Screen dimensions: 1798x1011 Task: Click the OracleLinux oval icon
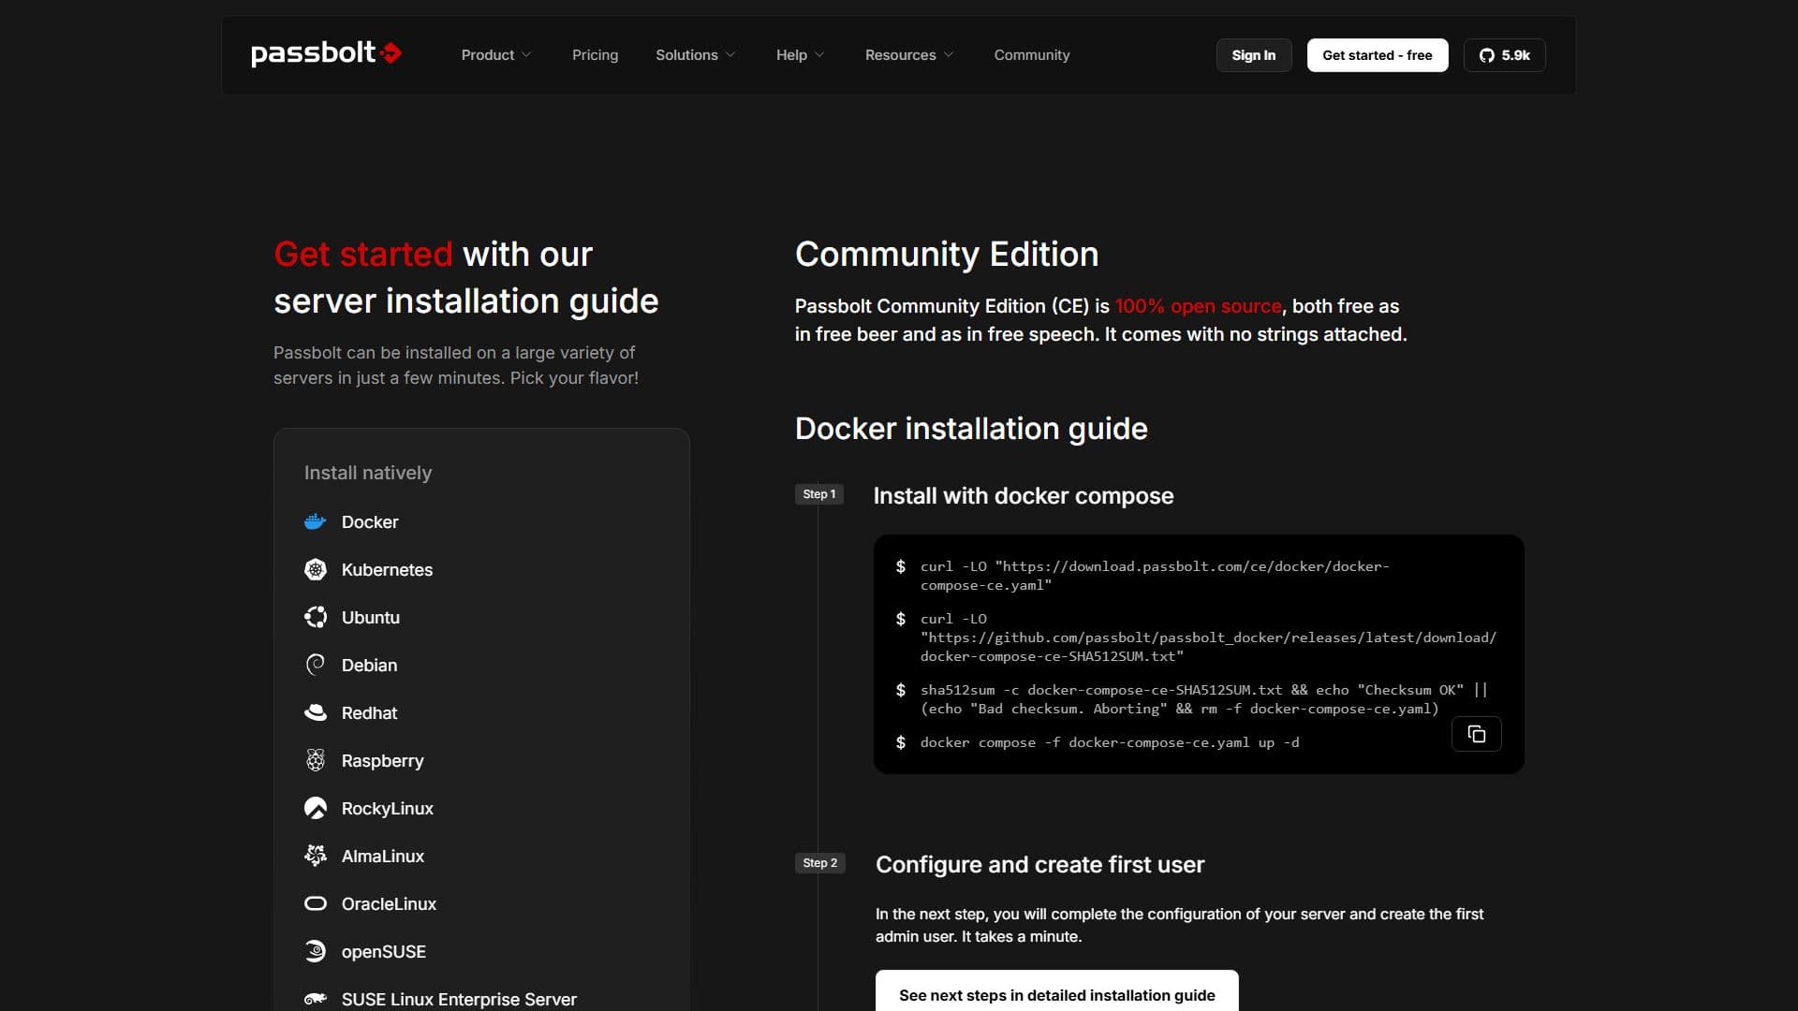click(316, 904)
